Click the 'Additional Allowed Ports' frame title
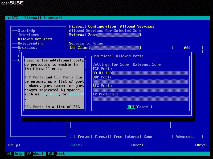 click(118, 56)
